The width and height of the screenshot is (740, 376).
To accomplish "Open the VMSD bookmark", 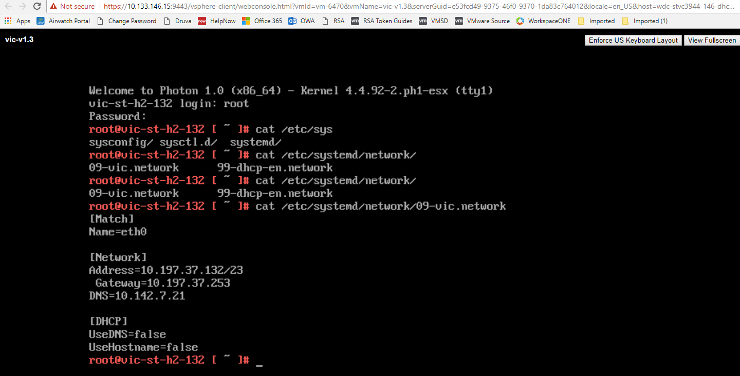I will pos(433,21).
